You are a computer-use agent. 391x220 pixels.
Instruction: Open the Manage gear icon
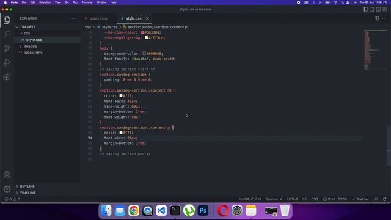7,189
